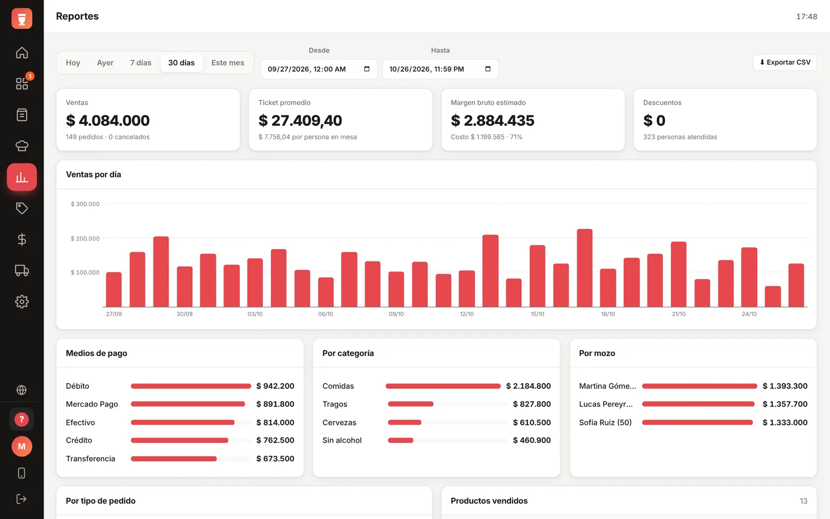Click the tallest bar near 18/10
This screenshot has height=519, width=830.
tap(585, 268)
